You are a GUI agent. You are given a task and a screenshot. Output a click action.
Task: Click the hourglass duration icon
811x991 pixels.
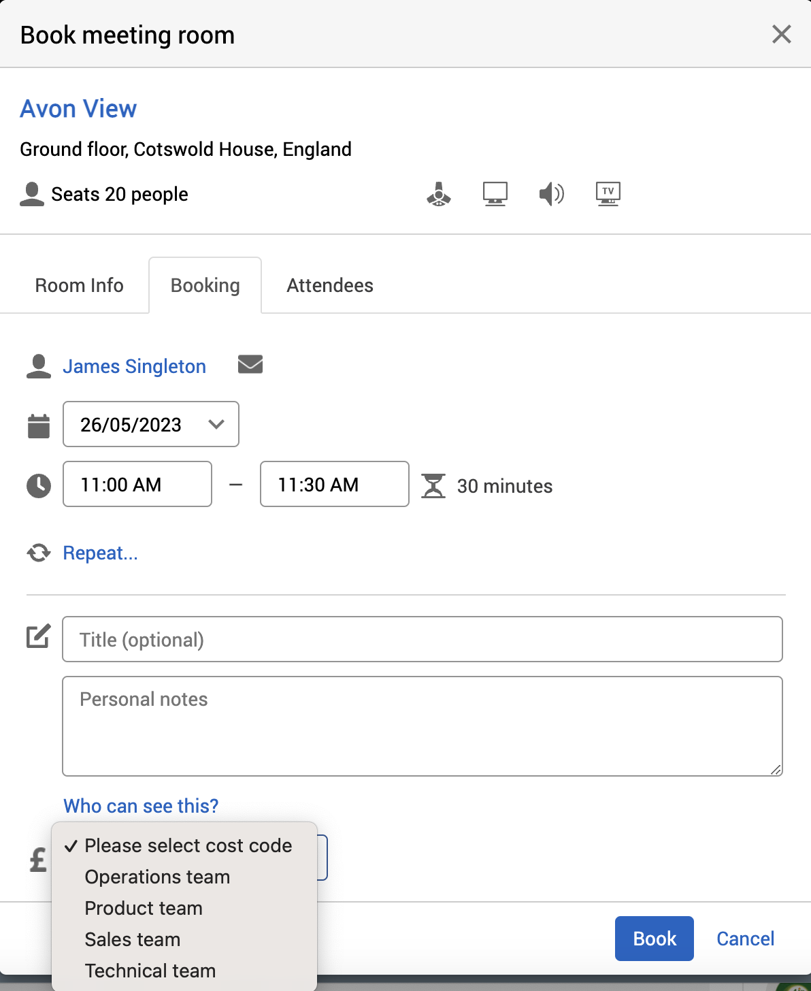(433, 486)
